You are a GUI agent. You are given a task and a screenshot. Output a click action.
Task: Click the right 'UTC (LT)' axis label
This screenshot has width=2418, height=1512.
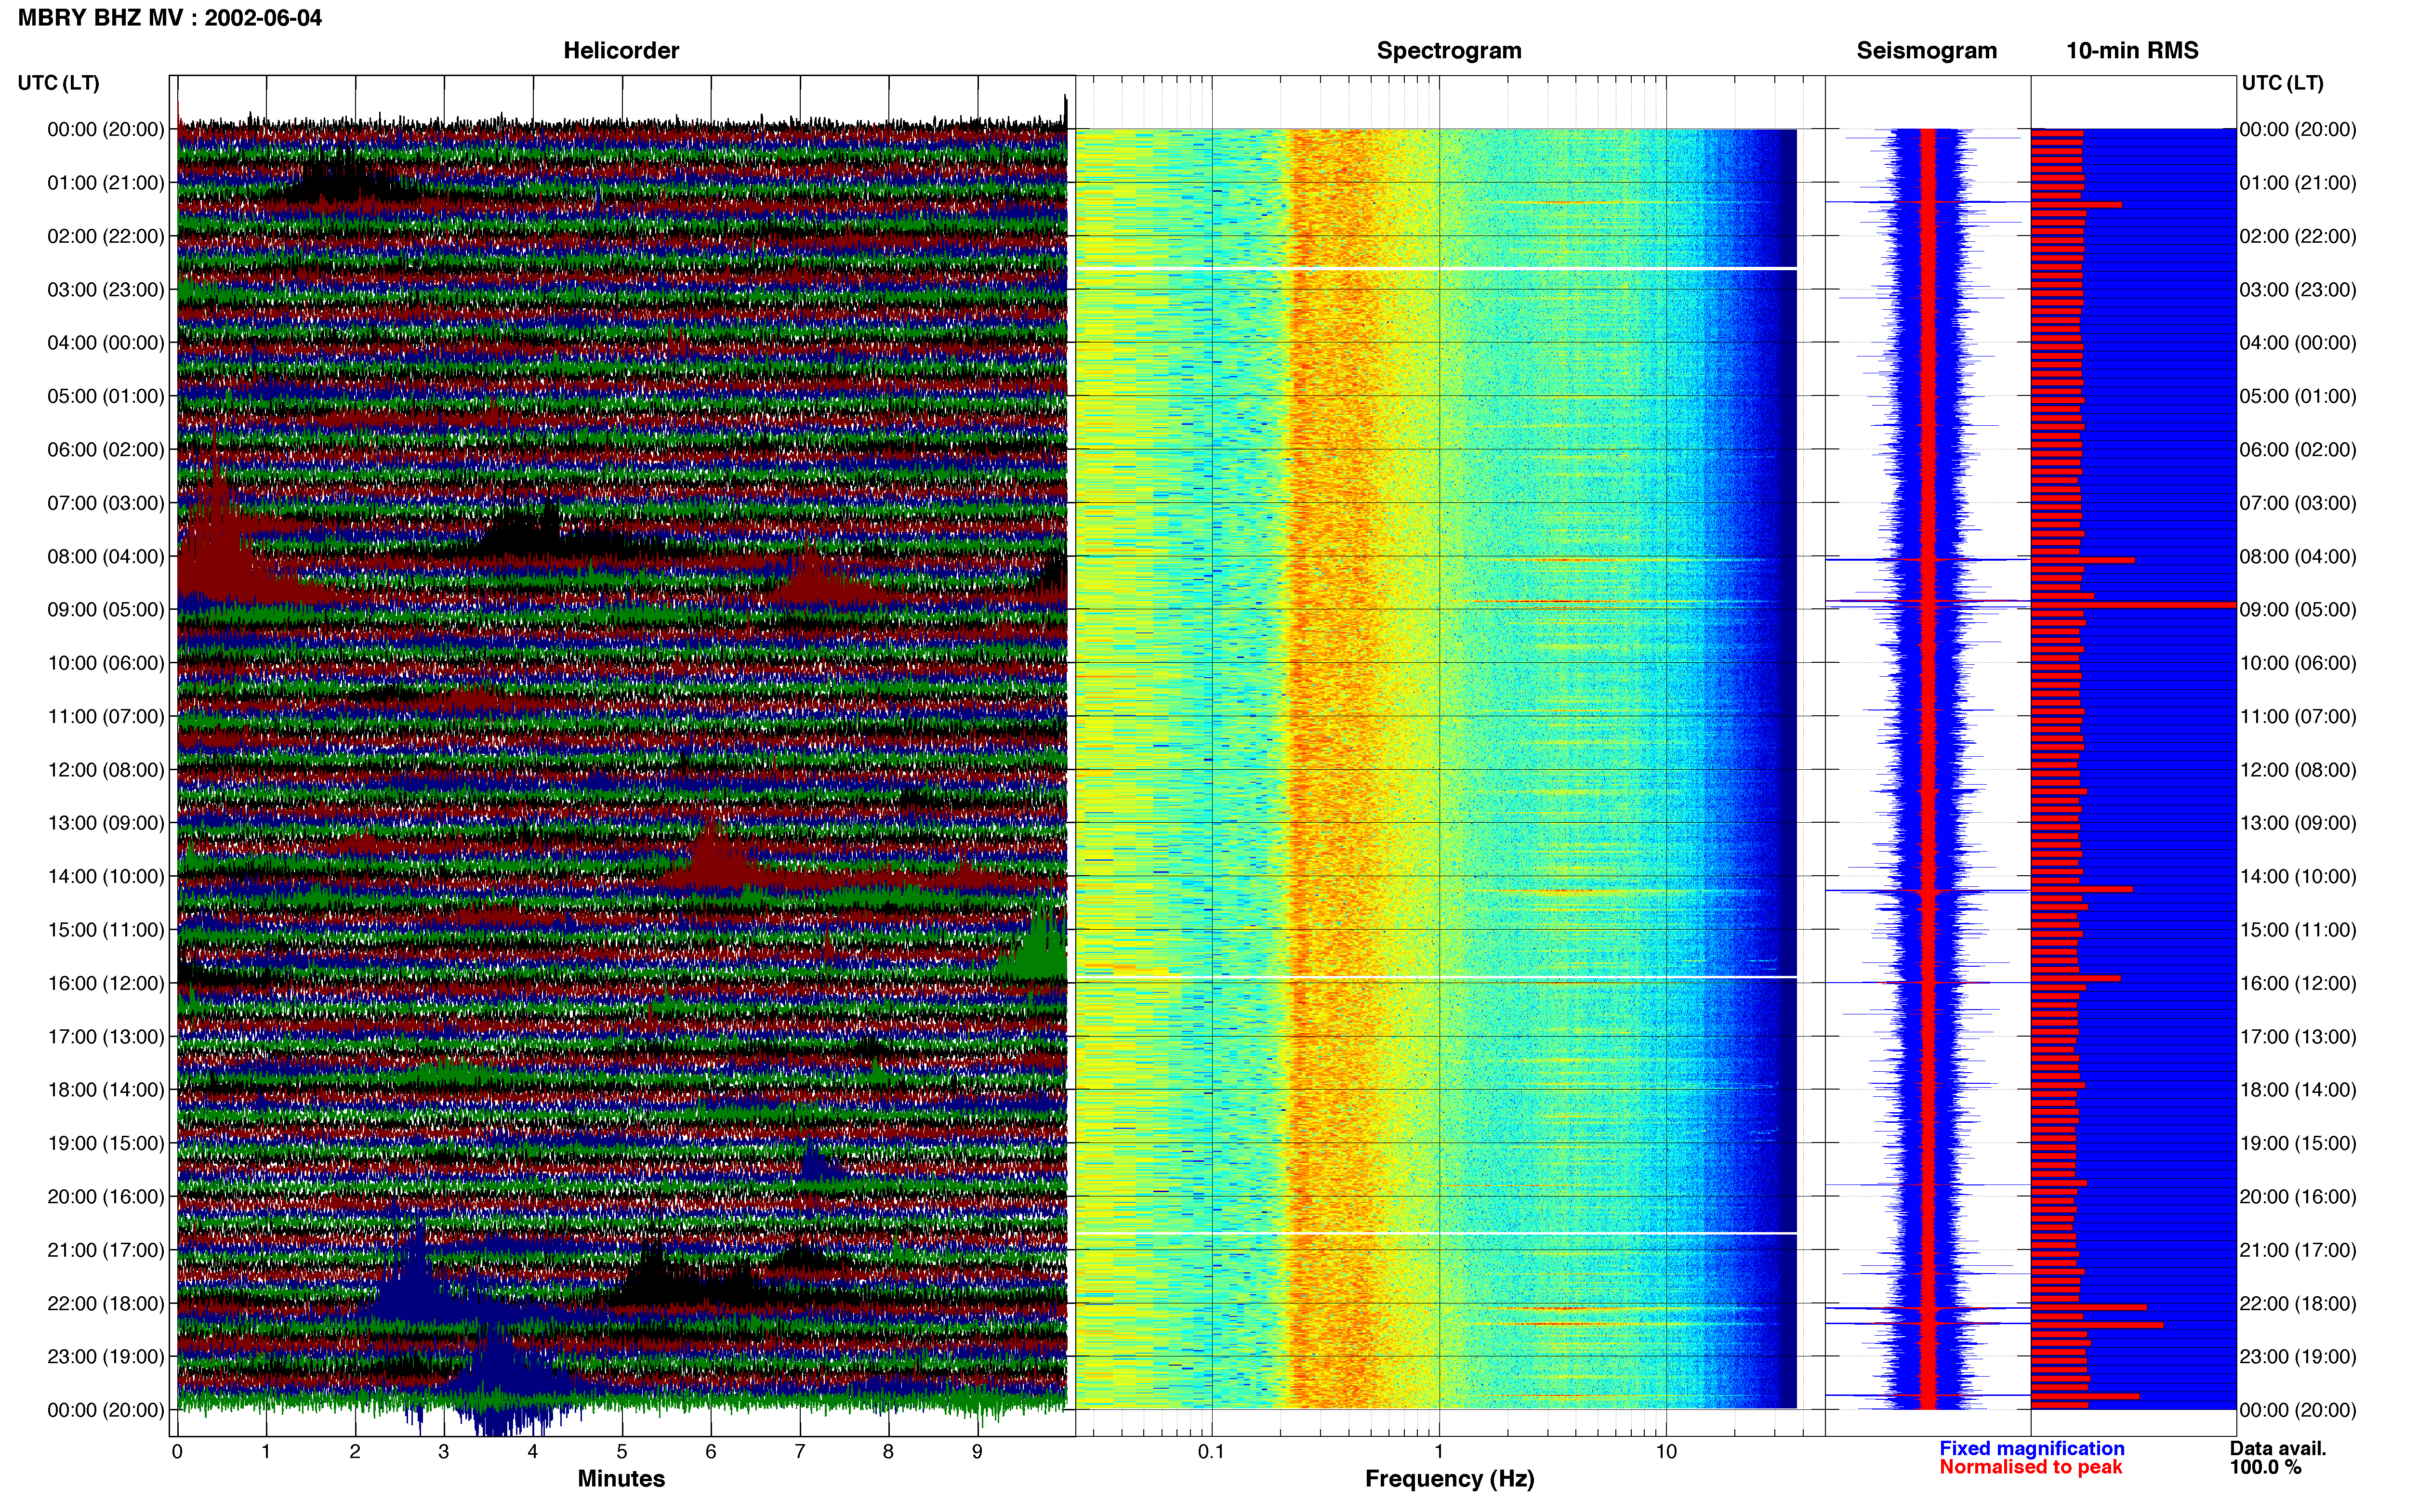tap(2282, 83)
